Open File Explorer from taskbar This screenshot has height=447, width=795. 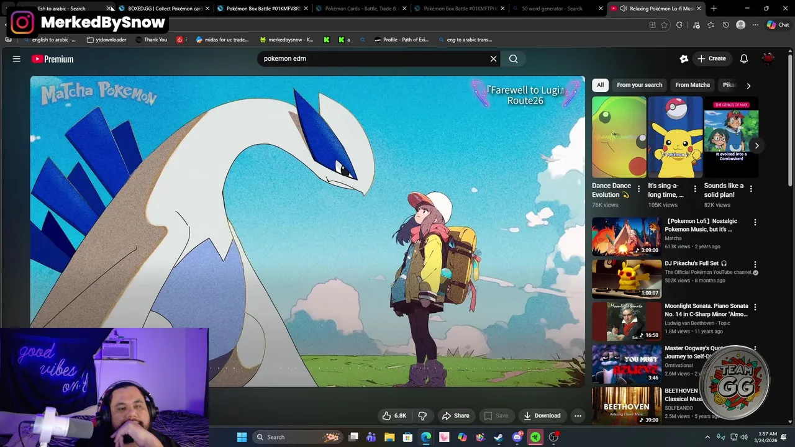pyautogui.click(x=389, y=437)
